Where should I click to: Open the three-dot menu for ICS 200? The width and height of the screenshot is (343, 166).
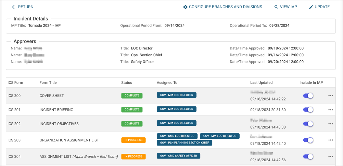pos(330,96)
